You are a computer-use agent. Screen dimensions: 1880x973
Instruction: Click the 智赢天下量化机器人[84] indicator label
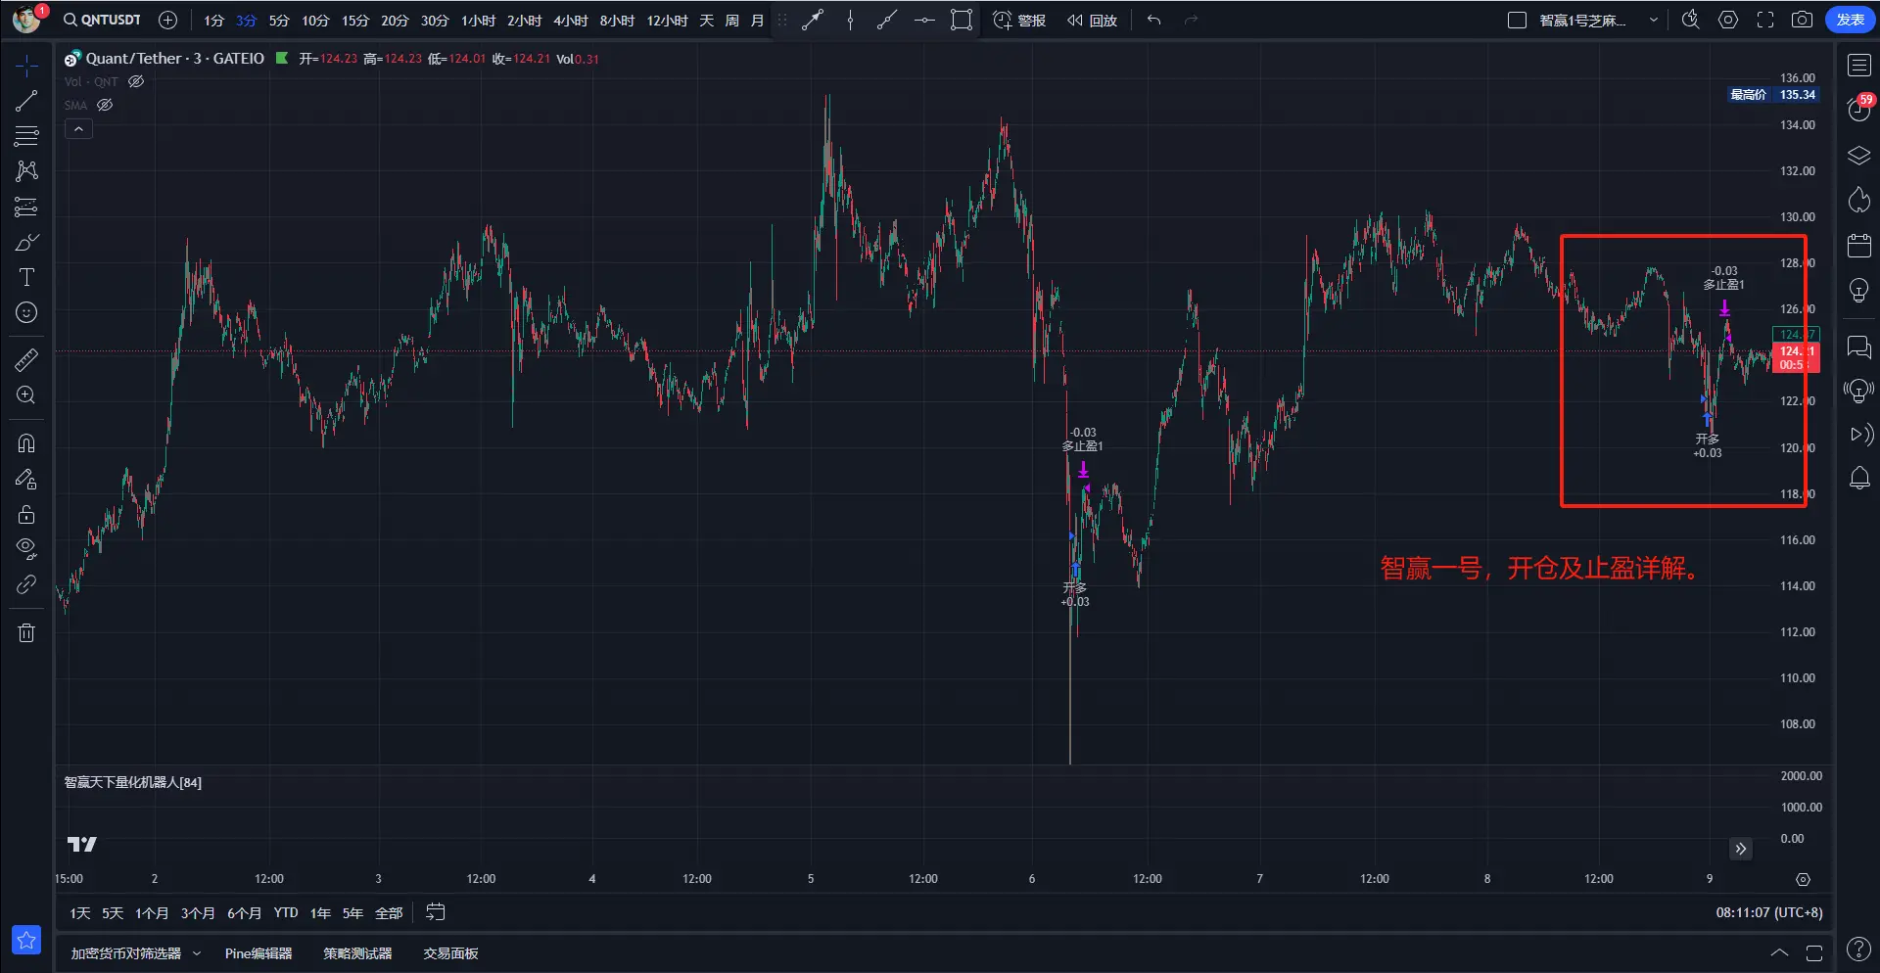133,782
